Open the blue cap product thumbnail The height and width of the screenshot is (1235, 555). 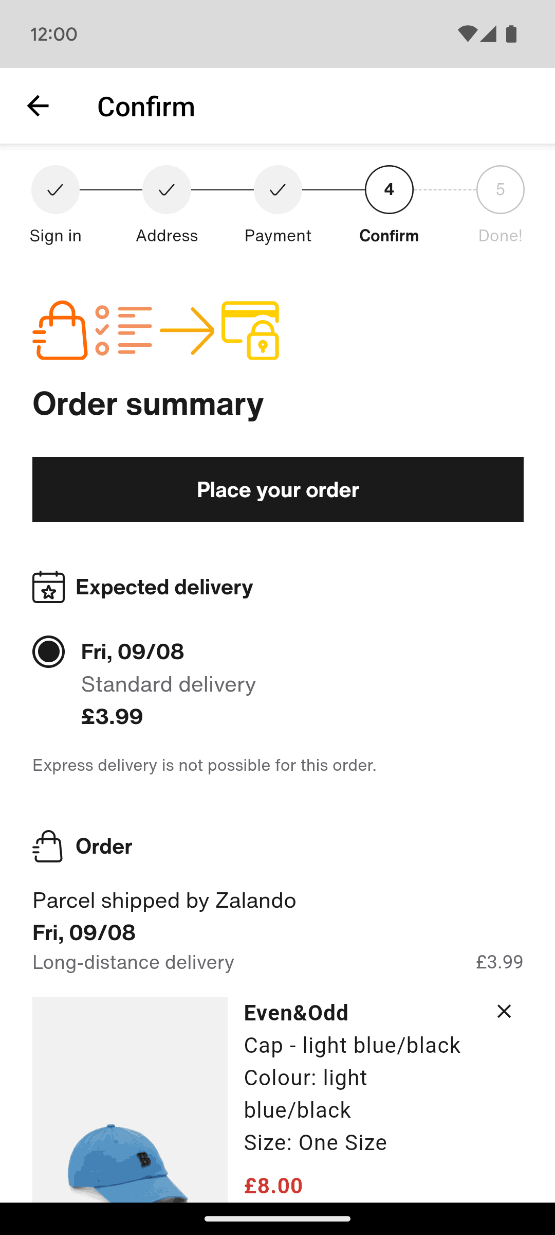(x=130, y=1100)
